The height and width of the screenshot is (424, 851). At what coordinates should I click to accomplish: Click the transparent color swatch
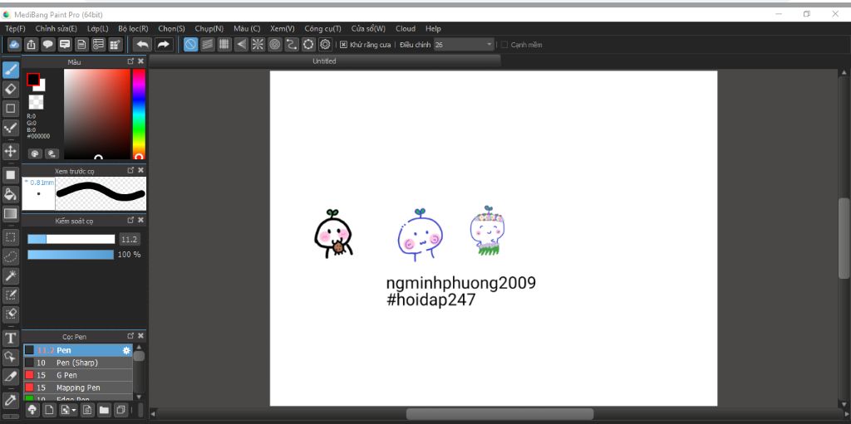point(36,102)
